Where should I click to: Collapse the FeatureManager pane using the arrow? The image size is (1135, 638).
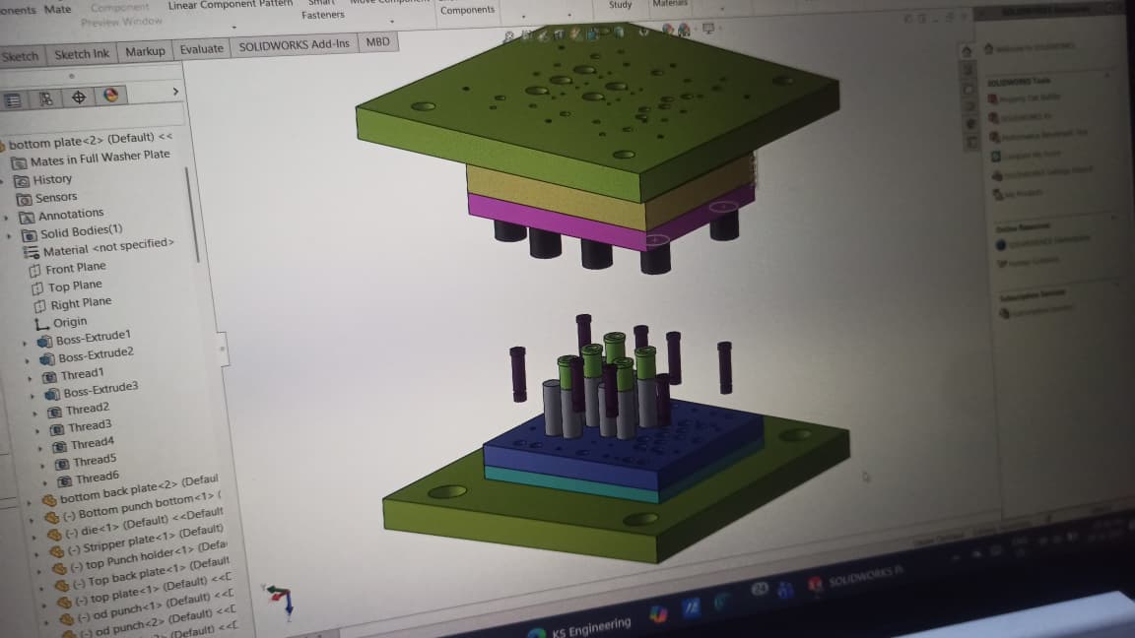[175, 90]
